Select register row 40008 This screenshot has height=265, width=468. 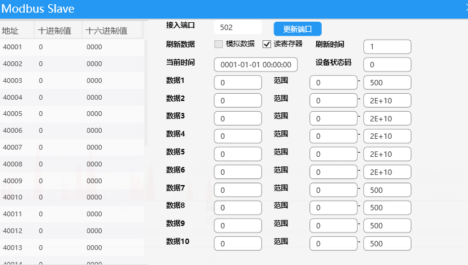72,164
